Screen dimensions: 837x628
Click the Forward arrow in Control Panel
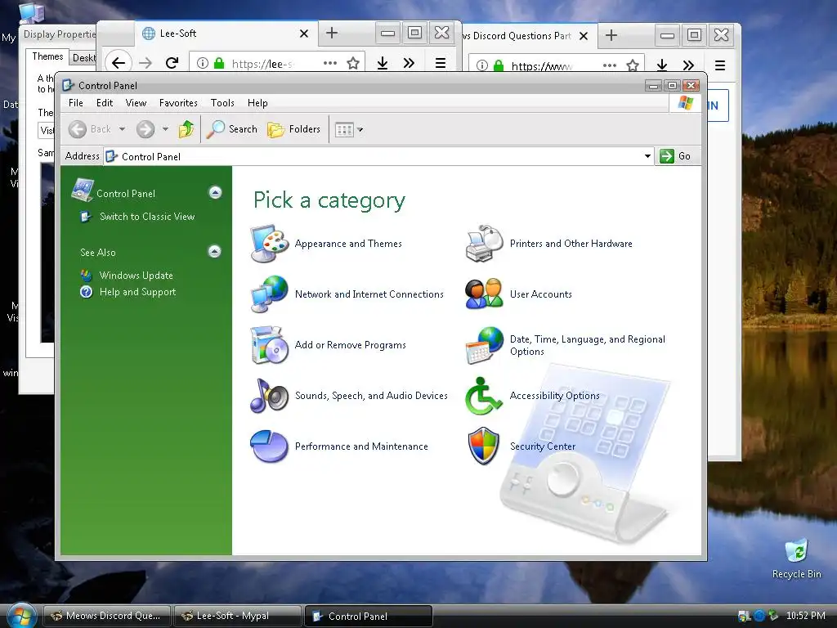[x=145, y=129]
